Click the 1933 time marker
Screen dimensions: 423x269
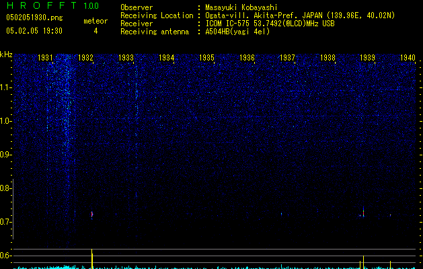(x=126, y=57)
